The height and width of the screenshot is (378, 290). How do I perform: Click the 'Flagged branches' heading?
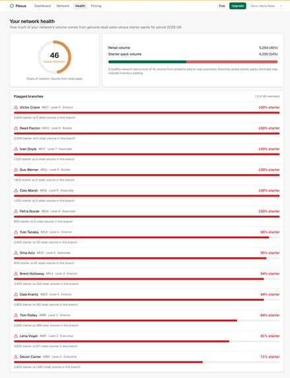point(28,96)
